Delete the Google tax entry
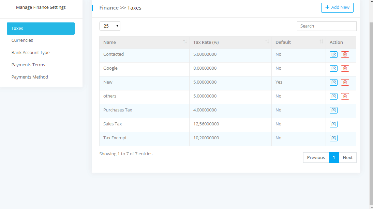Viewport: 373px width, 209px height. tap(345, 68)
